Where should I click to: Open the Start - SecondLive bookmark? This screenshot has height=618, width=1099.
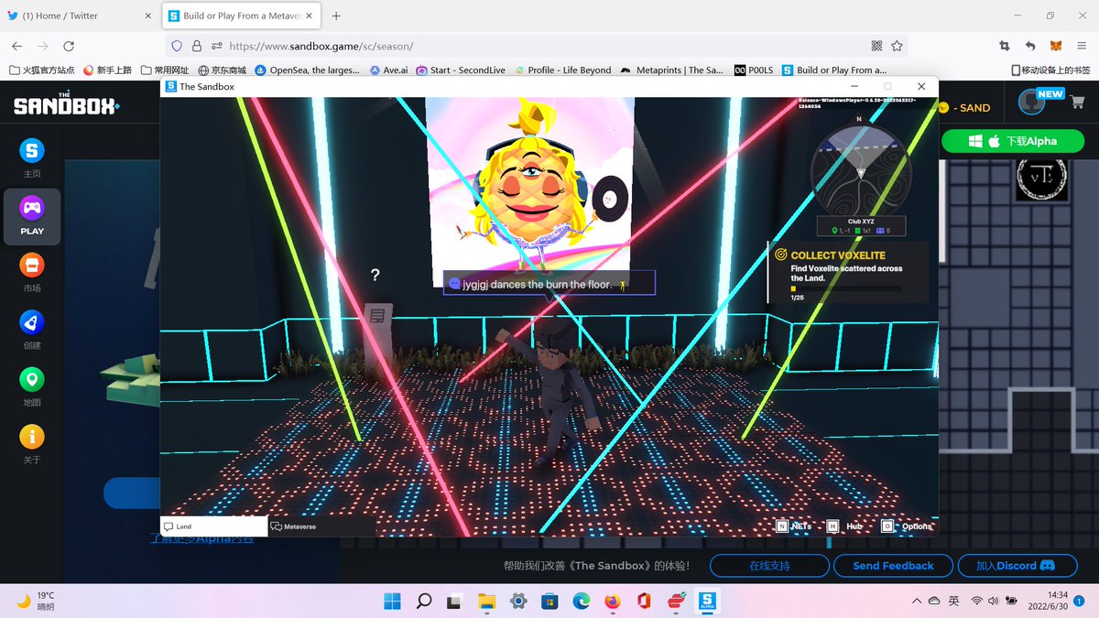tap(461, 70)
